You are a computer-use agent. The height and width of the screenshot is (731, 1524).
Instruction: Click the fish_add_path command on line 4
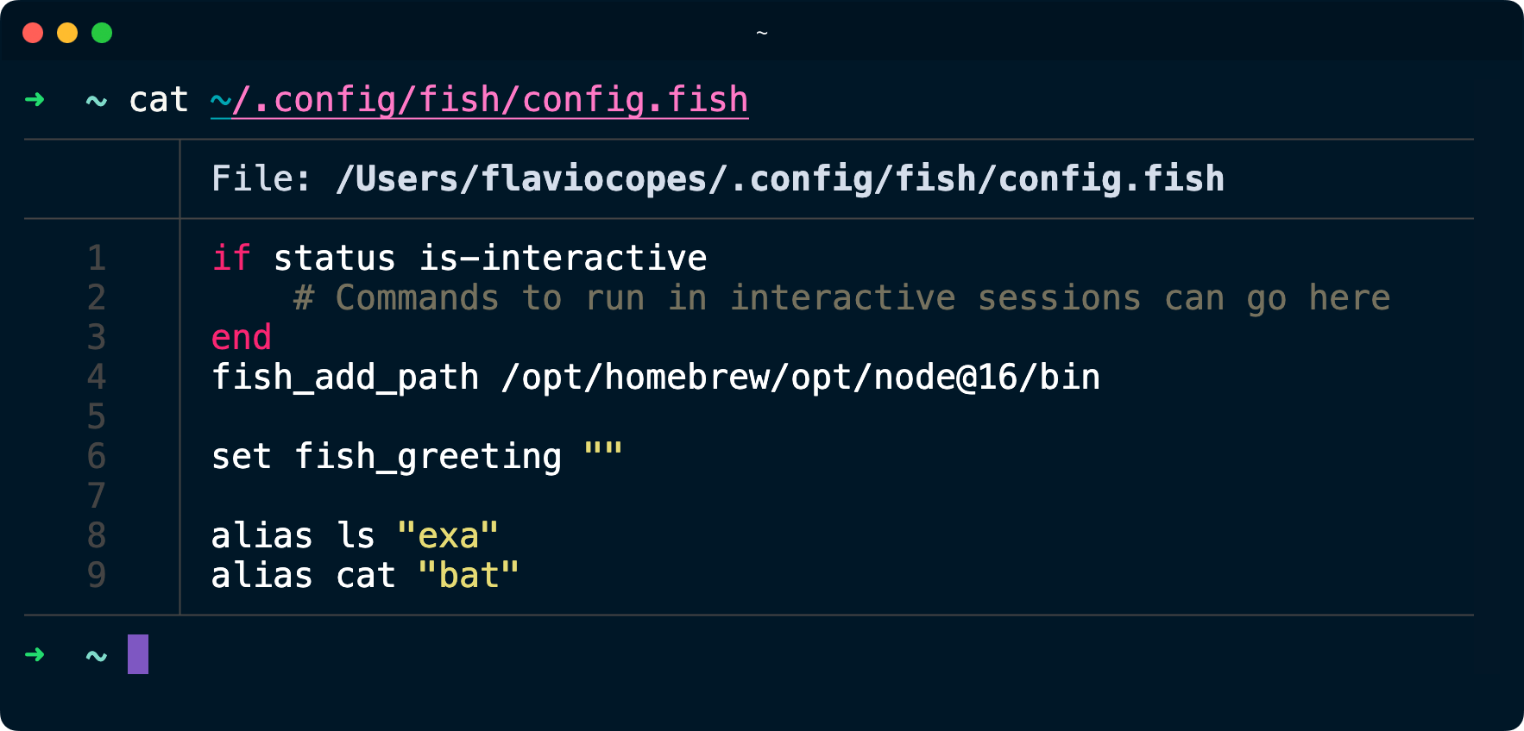(x=345, y=377)
